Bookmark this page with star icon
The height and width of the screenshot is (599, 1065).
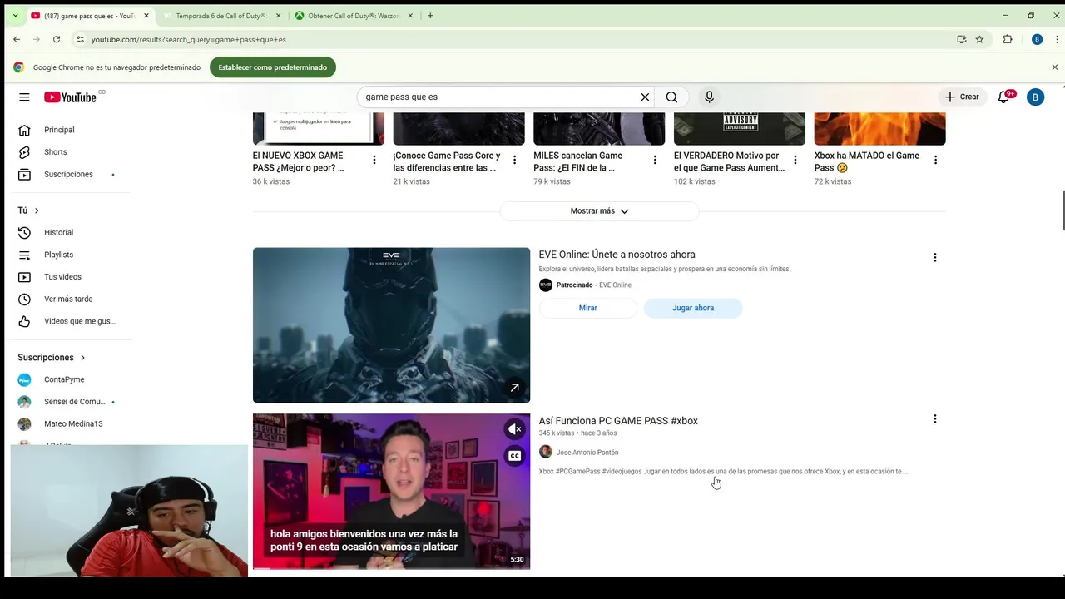[x=980, y=39]
